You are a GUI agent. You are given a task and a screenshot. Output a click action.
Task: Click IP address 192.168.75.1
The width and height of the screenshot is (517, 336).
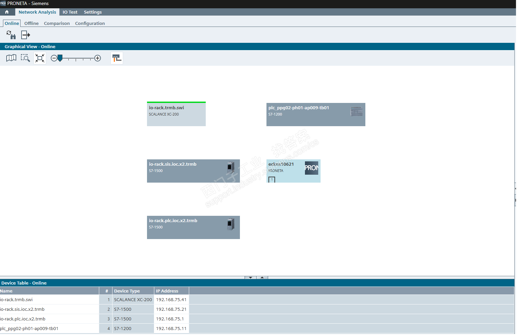[x=171, y=319]
